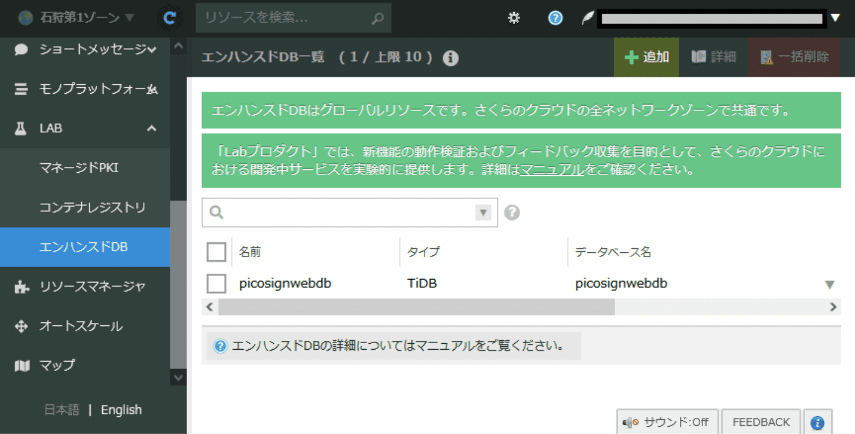Select コンテナレジストリ in sidebar

click(92, 208)
